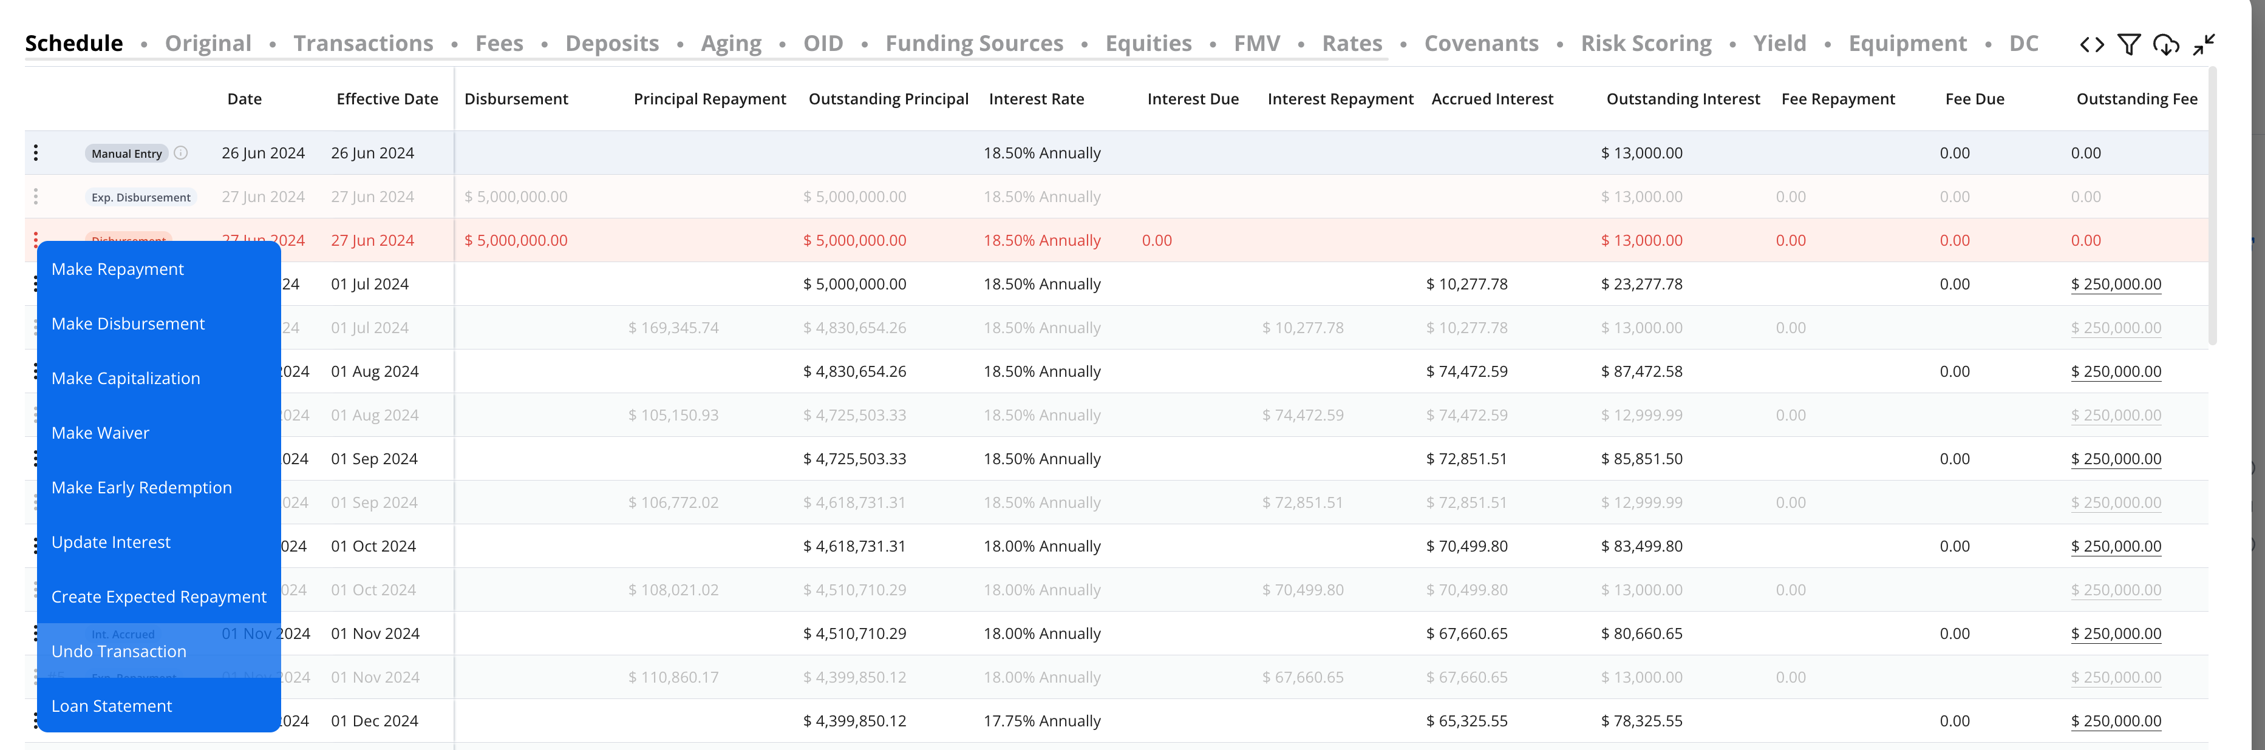Open three-dot menu on Manual Entry row
Image resolution: width=2265 pixels, height=750 pixels.
(36, 153)
